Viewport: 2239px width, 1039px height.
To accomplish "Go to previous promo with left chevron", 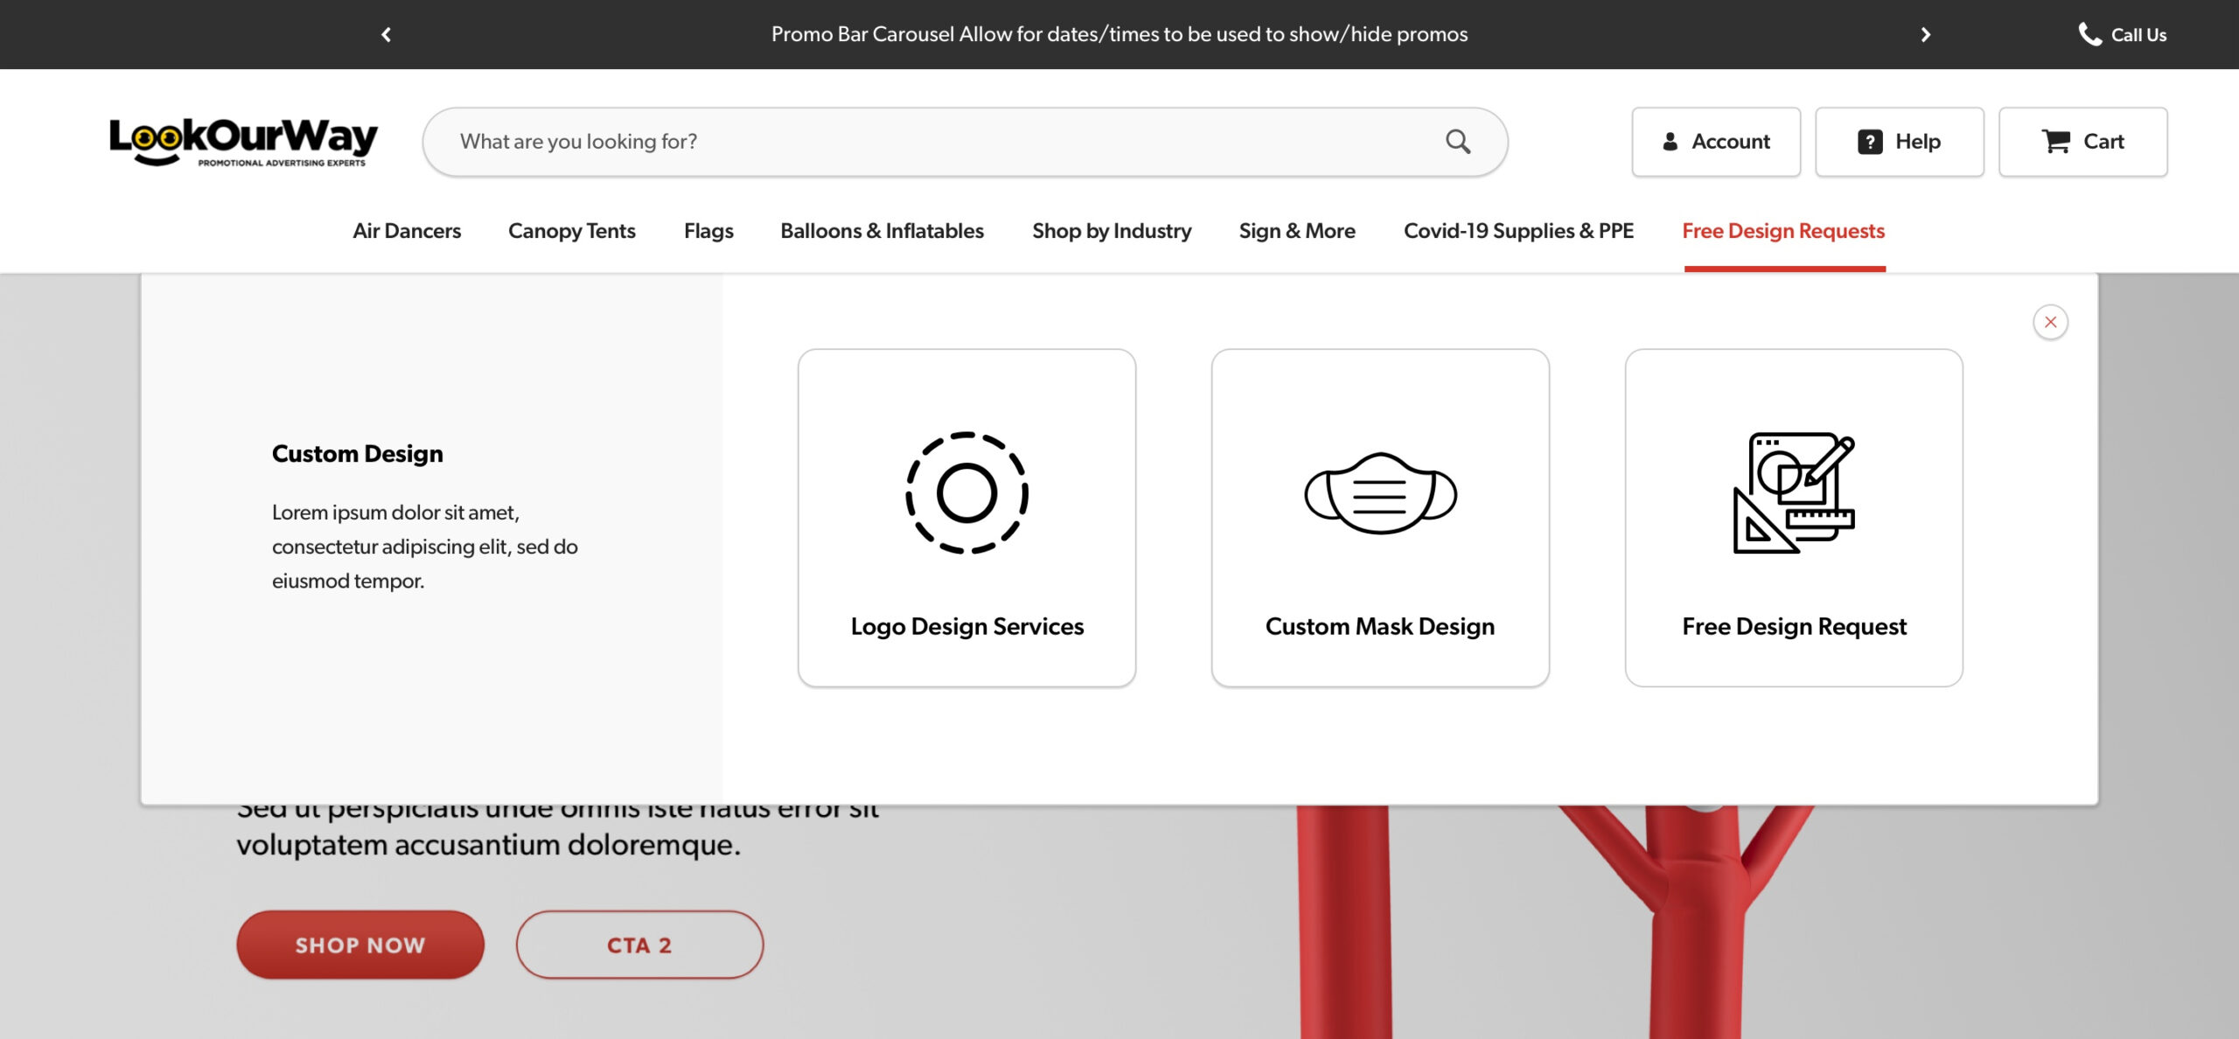I will (x=386, y=34).
